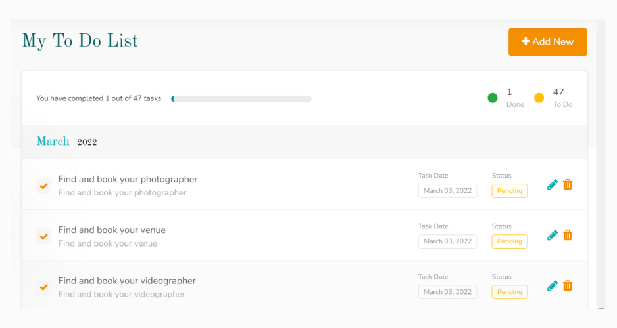Tick the checkbox for the videographer task

pos(43,287)
